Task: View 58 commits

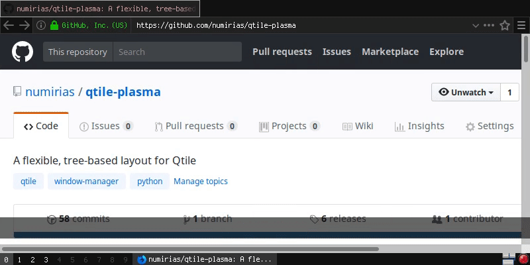Action: (78, 219)
